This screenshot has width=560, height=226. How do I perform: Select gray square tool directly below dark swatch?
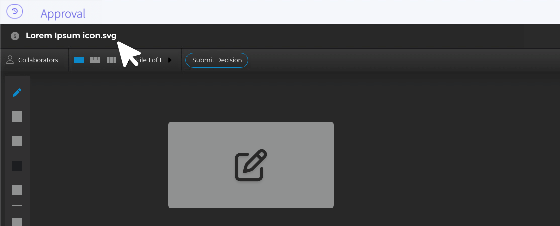(x=17, y=190)
